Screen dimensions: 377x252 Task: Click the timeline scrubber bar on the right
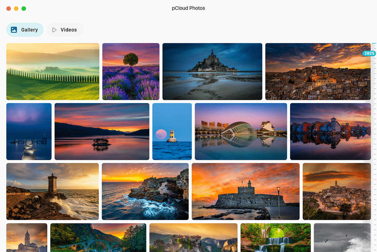click(374, 139)
